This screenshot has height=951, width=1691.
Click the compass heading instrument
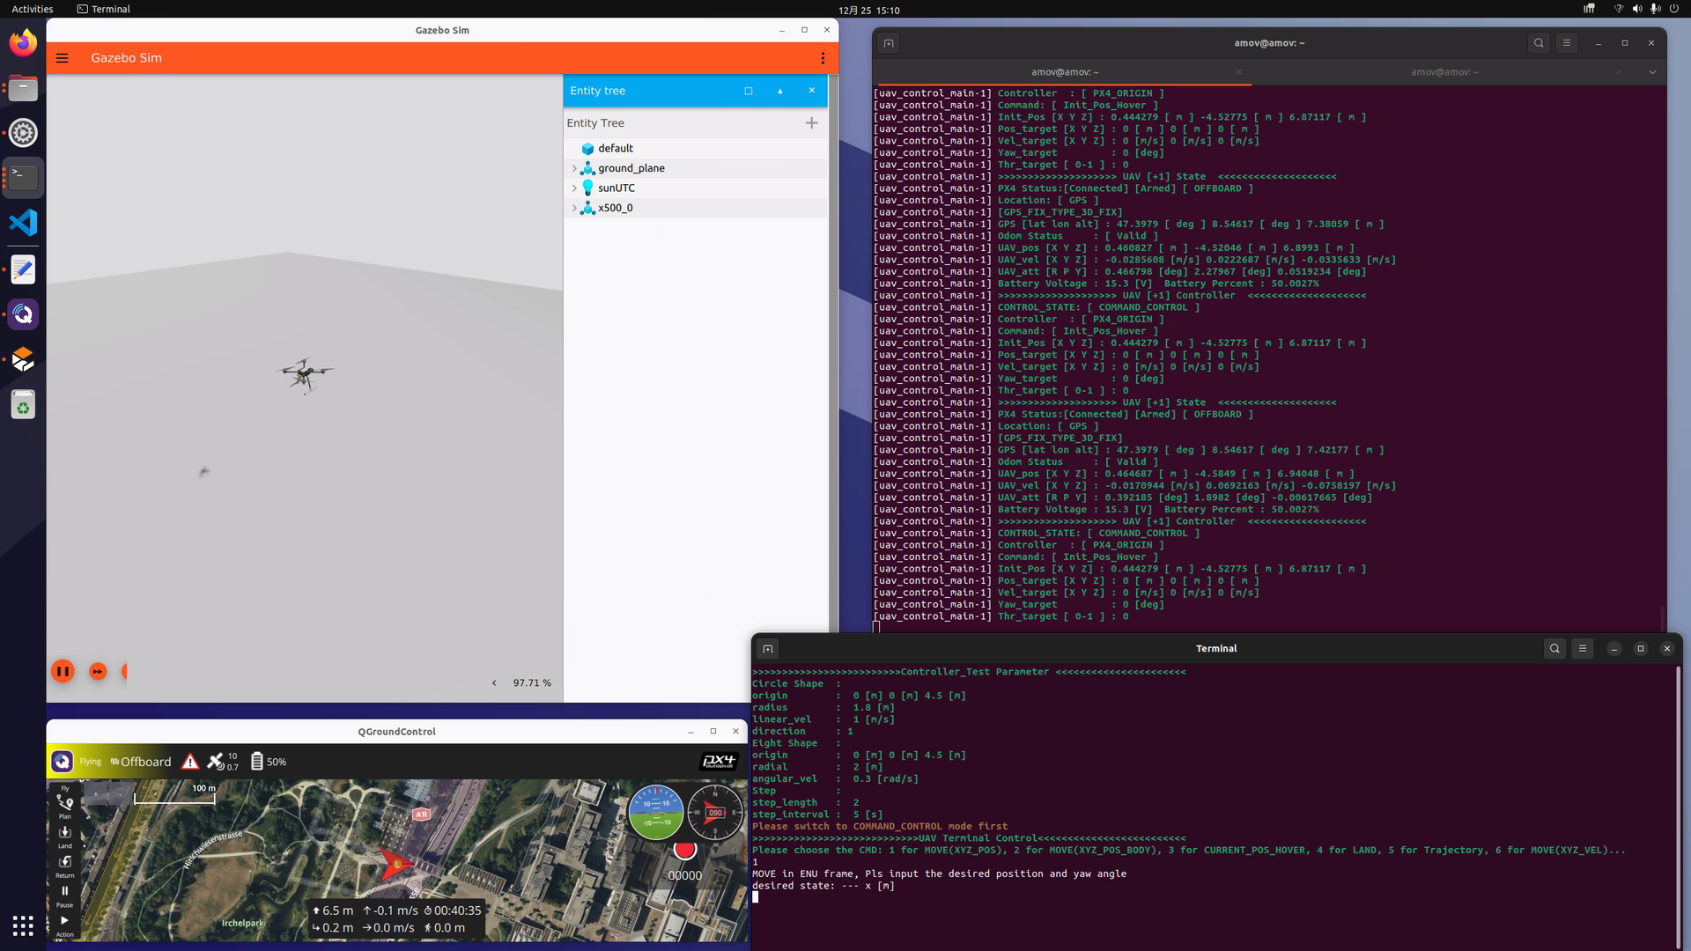715,813
